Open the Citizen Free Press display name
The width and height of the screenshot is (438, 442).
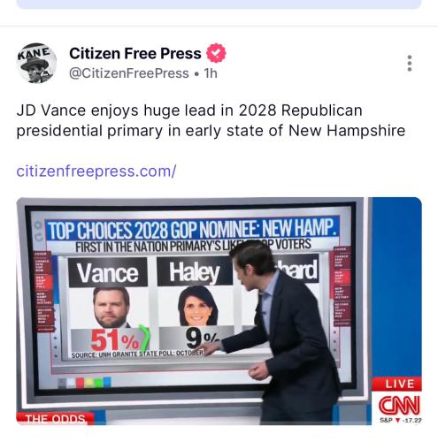(135, 53)
